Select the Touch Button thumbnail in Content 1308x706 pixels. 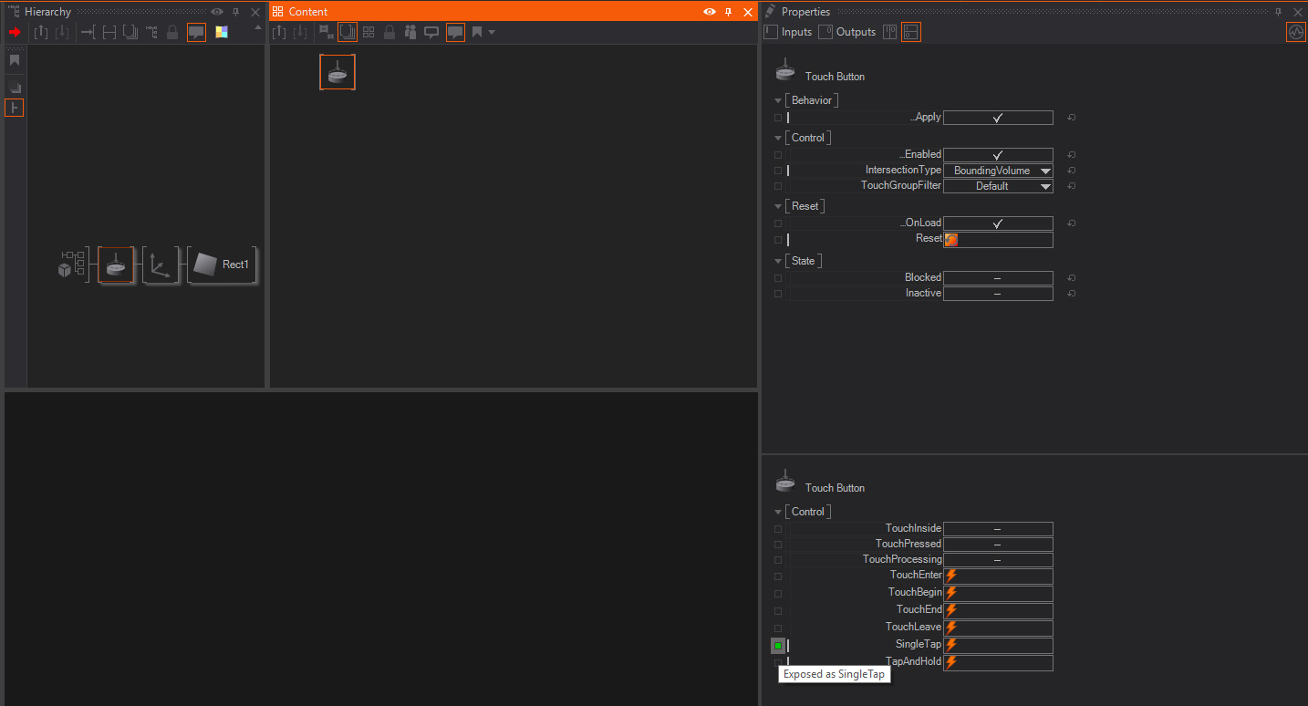pos(337,72)
